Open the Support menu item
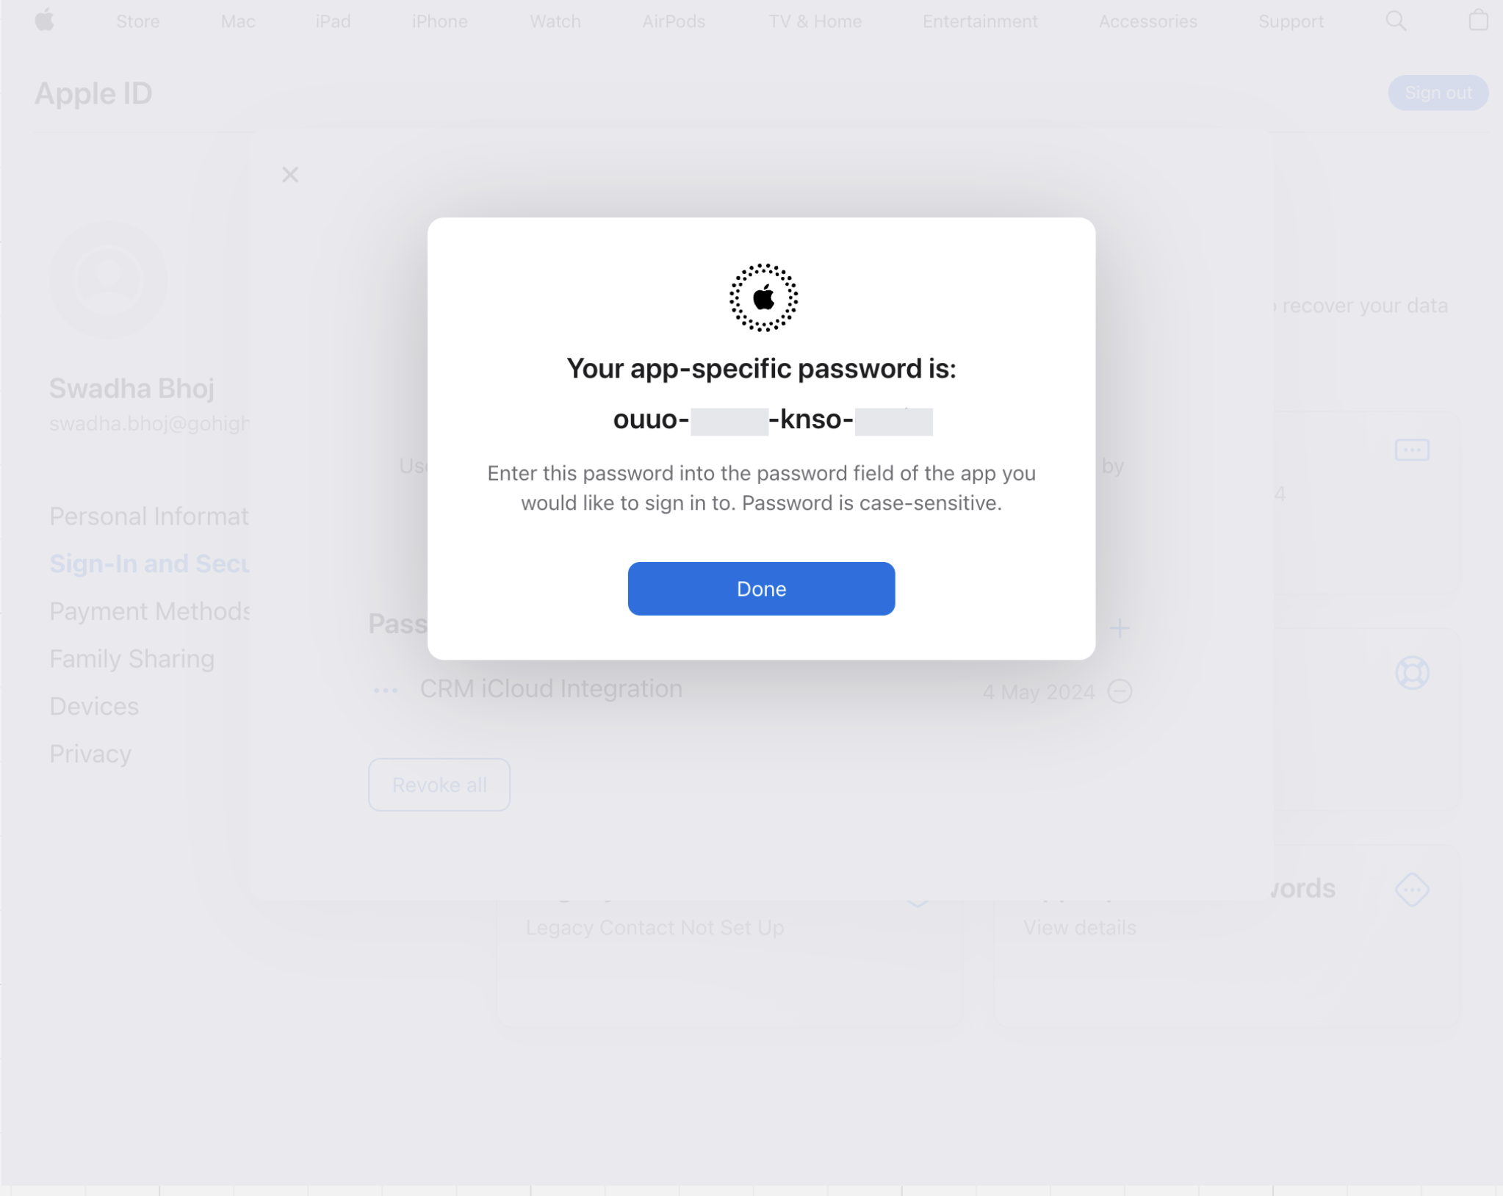Image resolution: width=1503 pixels, height=1196 pixels. coord(1291,21)
